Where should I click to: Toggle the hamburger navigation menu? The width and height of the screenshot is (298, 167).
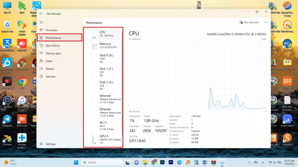41,22
